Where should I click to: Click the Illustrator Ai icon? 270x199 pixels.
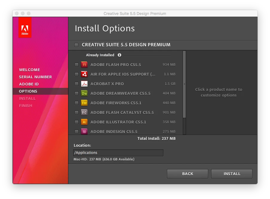[84, 122]
